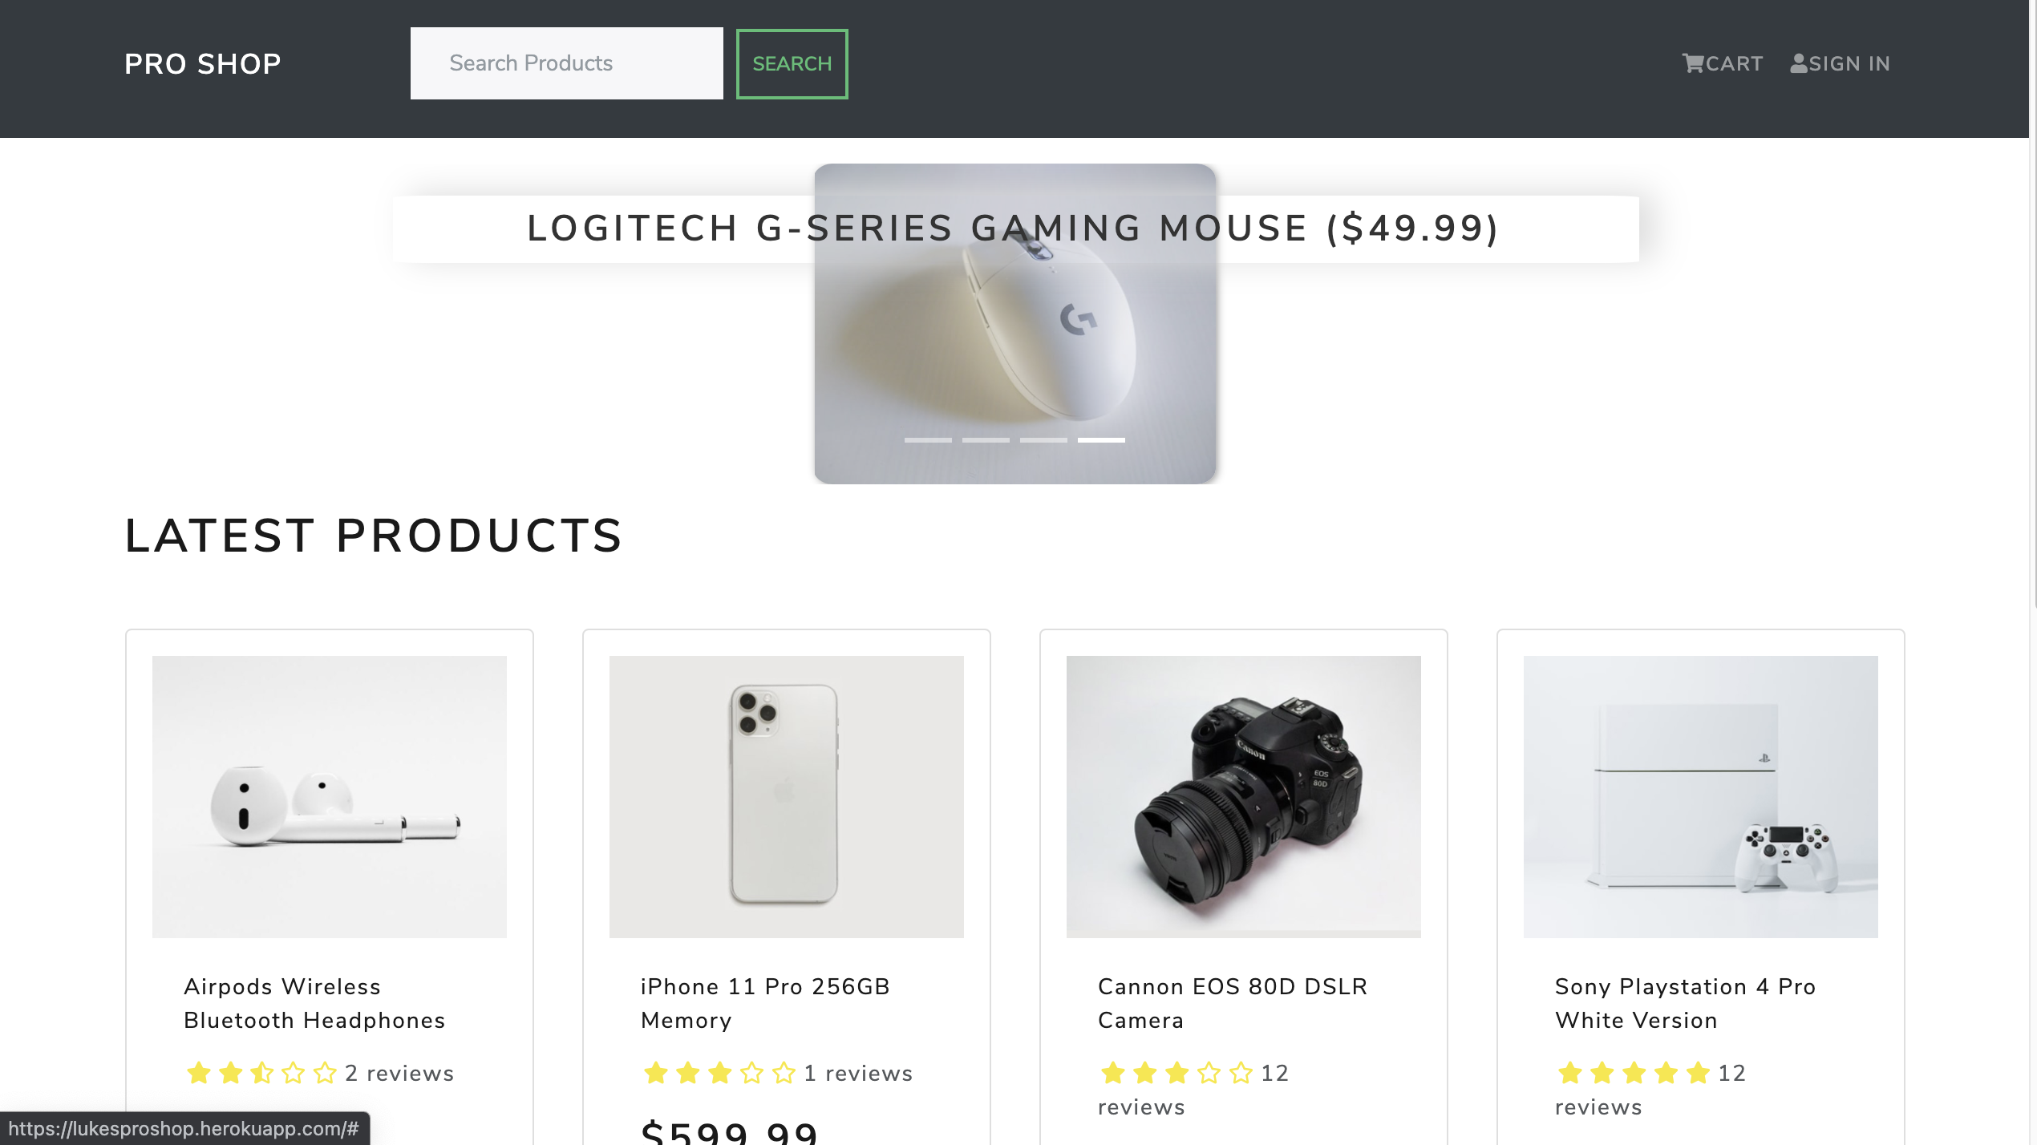Open the Cannon EOS 80D DSLR Camera link
Viewport: 2037px width, 1145px height.
[1233, 1003]
